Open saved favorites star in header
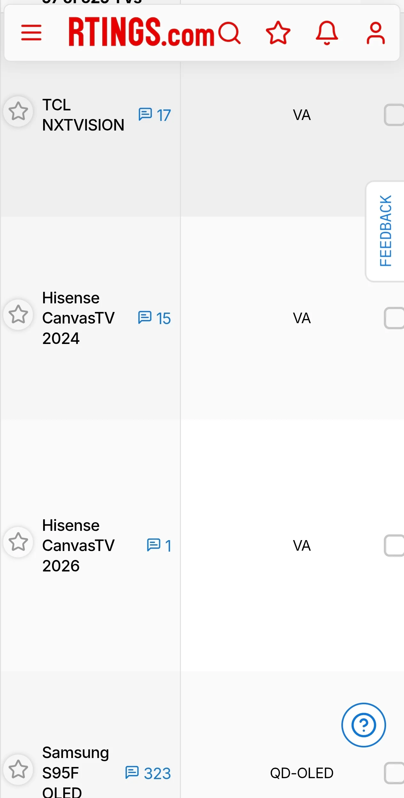This screenshot has width=404, height=798. click(x=278, y=33)
